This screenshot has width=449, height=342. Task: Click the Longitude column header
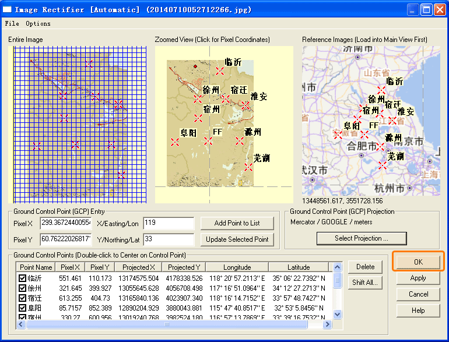point(237,267)
